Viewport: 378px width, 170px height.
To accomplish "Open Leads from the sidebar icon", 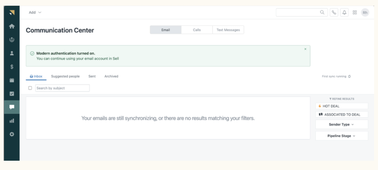I will pos(12,40).
